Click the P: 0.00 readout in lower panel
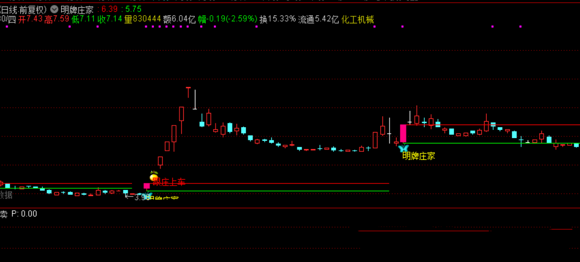The image size is (580, 262). pos(25,214)
